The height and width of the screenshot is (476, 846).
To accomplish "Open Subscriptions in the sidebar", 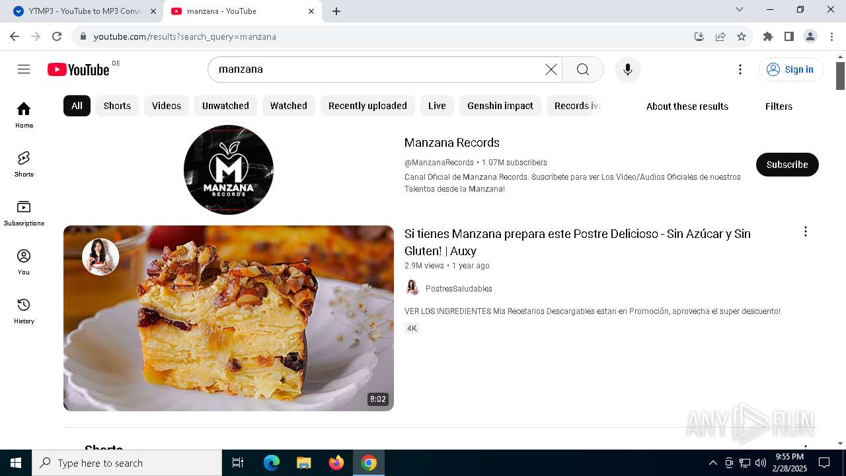I will click(24, 213).
